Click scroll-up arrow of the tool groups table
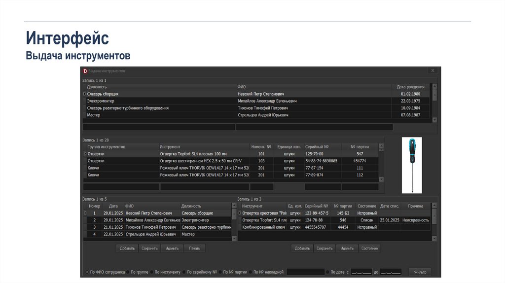Viewport: 505px width, 283px height. 381,147
